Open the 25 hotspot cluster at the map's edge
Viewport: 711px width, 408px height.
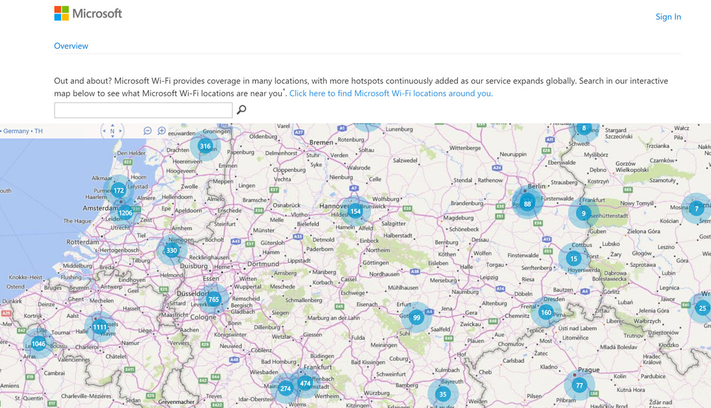703,308
